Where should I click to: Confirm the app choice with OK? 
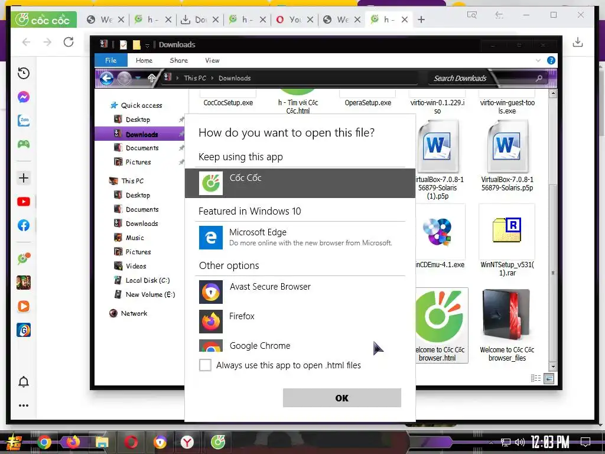pyautogui.click(x=342, y=398)
